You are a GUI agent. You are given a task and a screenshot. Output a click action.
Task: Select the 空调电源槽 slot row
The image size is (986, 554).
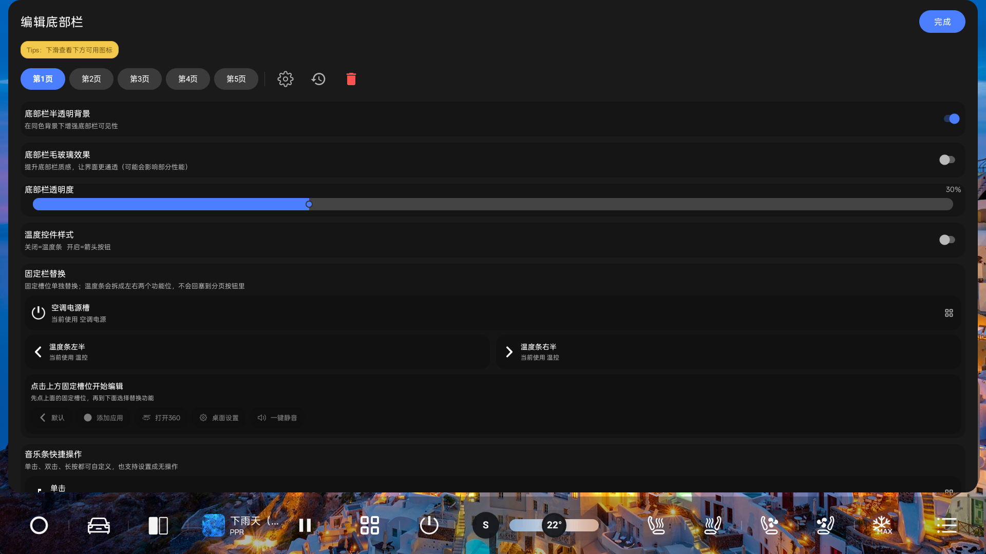[493, 313]
